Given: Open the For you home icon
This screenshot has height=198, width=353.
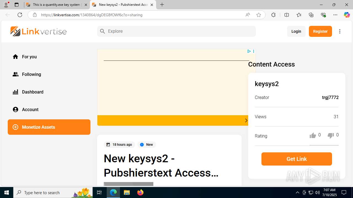Looking at the screenshot, I should (15, 57).
